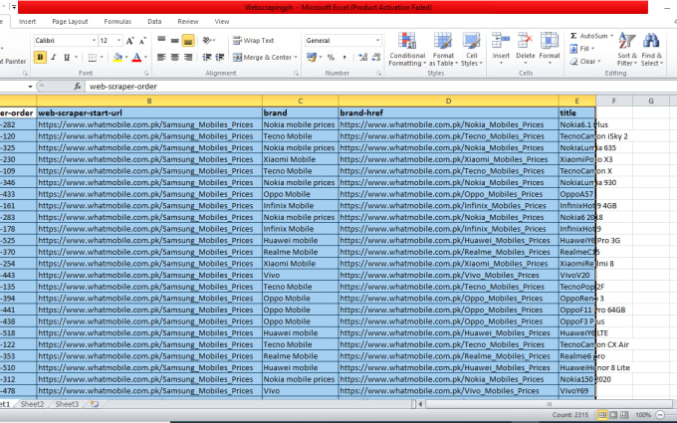Open the Page Layout ribbon tab
The width and height of the screenshot is (677, 423).
(70, 22)
